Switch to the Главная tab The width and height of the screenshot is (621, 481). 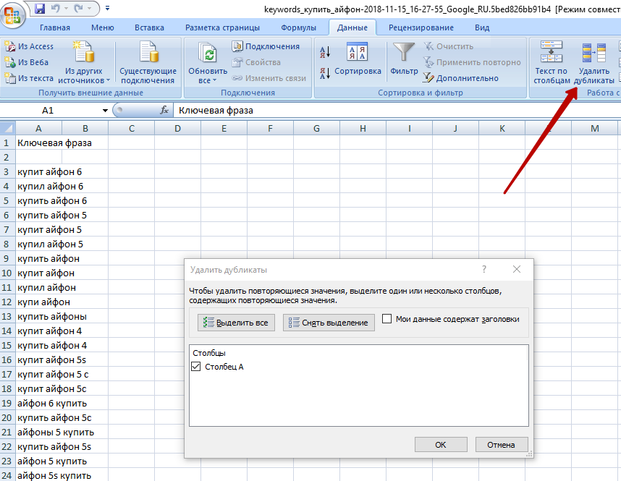pos(55,27)
